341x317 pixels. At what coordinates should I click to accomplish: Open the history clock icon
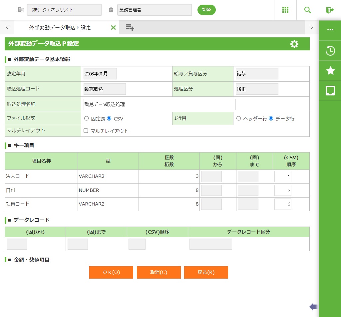click(x=330, y=51)
